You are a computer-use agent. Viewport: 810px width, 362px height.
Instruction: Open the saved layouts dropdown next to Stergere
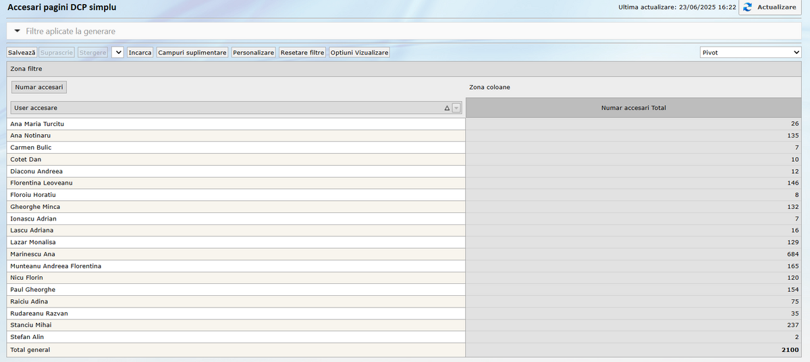117,52
